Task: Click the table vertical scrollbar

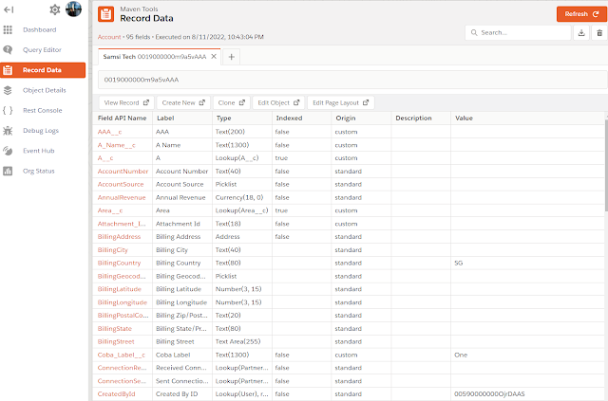Action: (x=606, y=166)
